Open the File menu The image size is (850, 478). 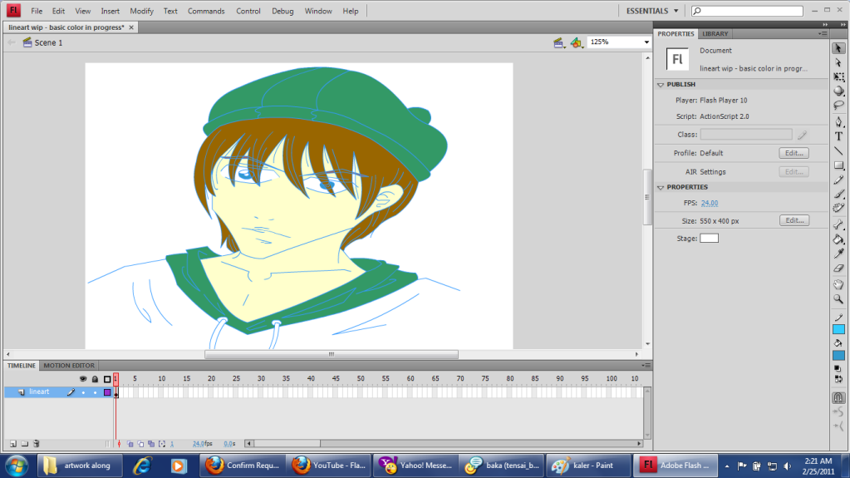[37, 11]
